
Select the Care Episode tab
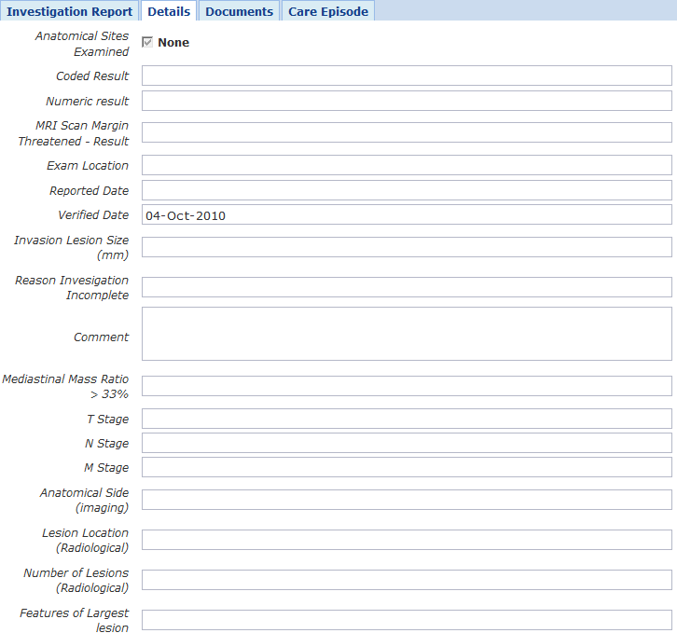pyautogui.click(x=328, y=11)
